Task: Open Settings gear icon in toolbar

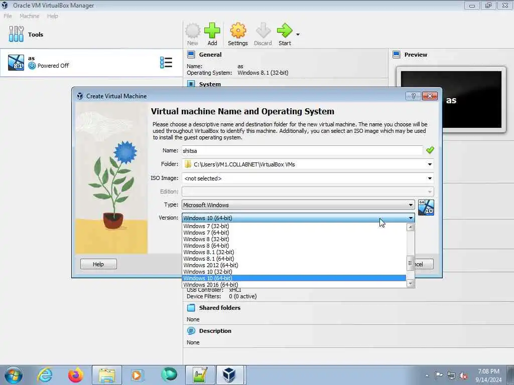Action: coord(237,34)
